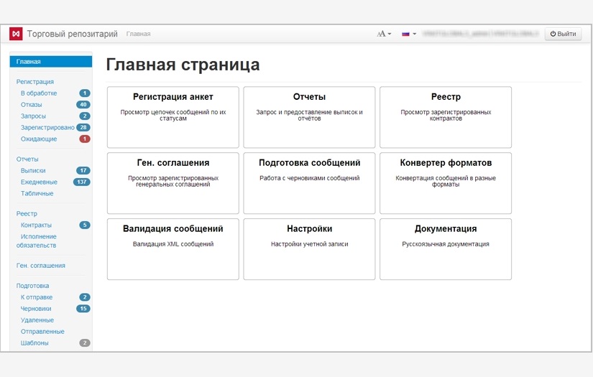Screen dimensions: 593x377
Task: Open the Отчеты sidebar section
Action: point(27,159)
